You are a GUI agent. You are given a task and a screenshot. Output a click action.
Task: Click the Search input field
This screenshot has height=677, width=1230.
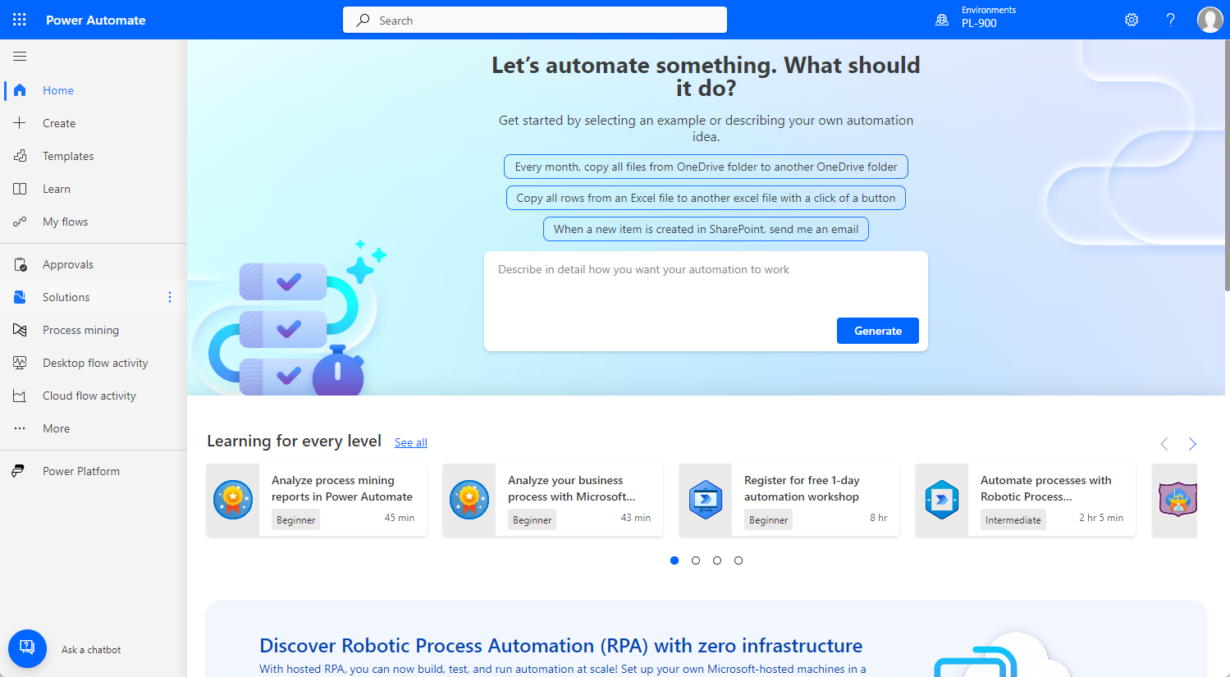(535, 20)
